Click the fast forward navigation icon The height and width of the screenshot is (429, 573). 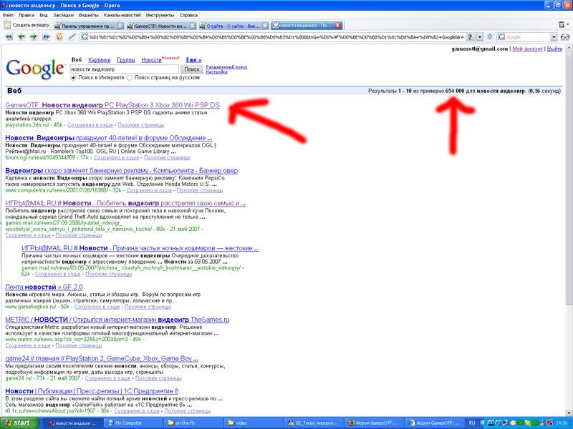point(46,37)
